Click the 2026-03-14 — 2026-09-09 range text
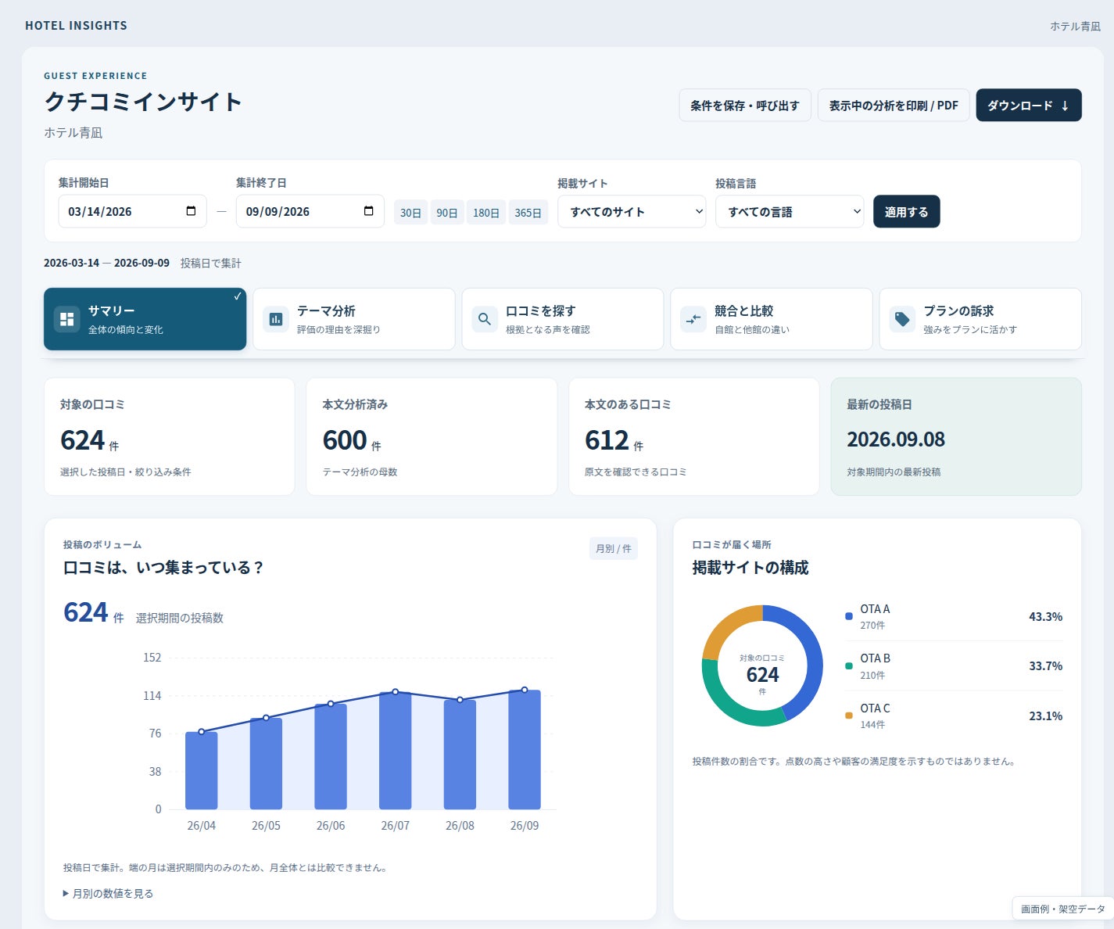Screen dimensions: 1114x929 (x=106, y=263)
